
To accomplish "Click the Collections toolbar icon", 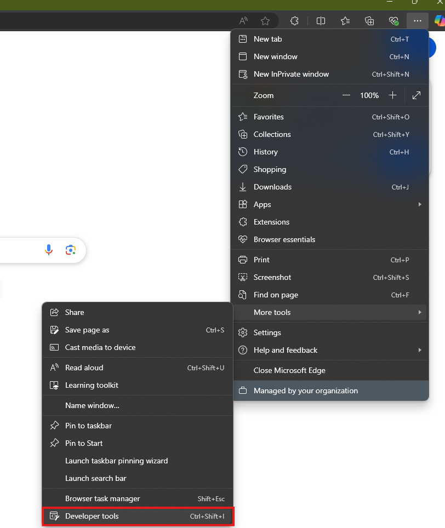I will [369, 21].
